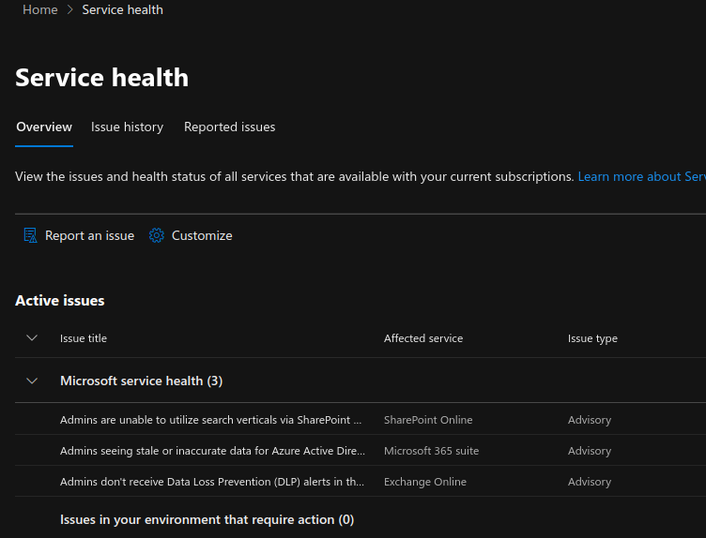
Task: Click the Exchange Online service cell
Action: (x=425, y=482)
